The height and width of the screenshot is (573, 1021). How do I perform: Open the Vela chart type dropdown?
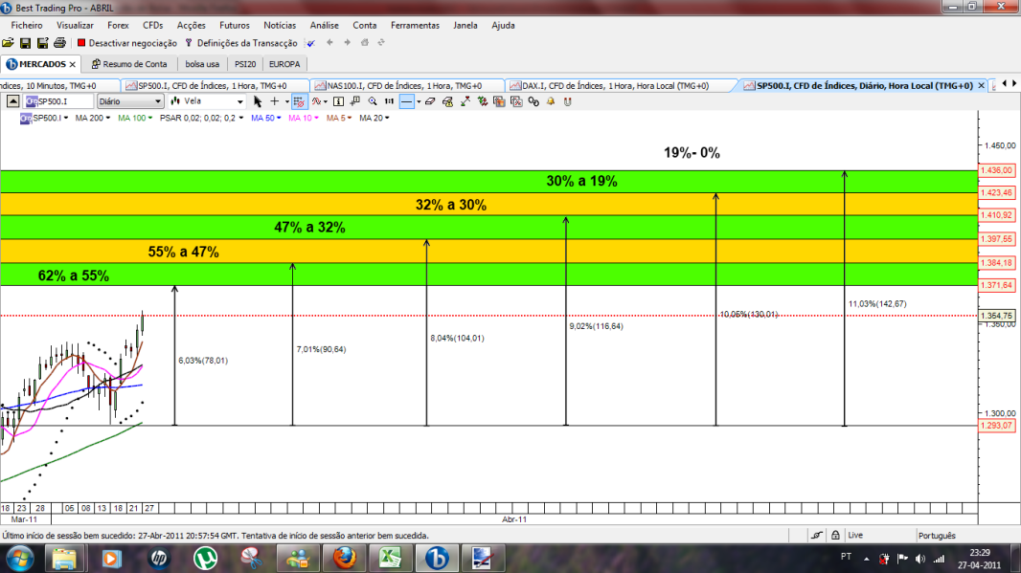pyautogui.click(x=207, y=101)
